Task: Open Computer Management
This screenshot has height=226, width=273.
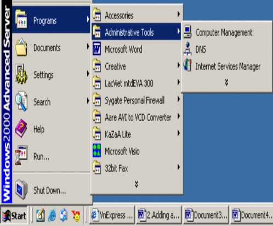Action: pyautogui.click(x=226, y=32)
